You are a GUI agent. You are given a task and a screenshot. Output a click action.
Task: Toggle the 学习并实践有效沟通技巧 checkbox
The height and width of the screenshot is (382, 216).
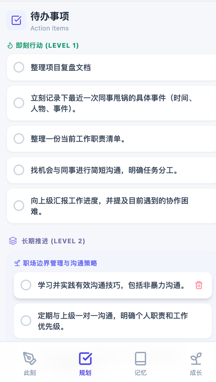point(26,285)
